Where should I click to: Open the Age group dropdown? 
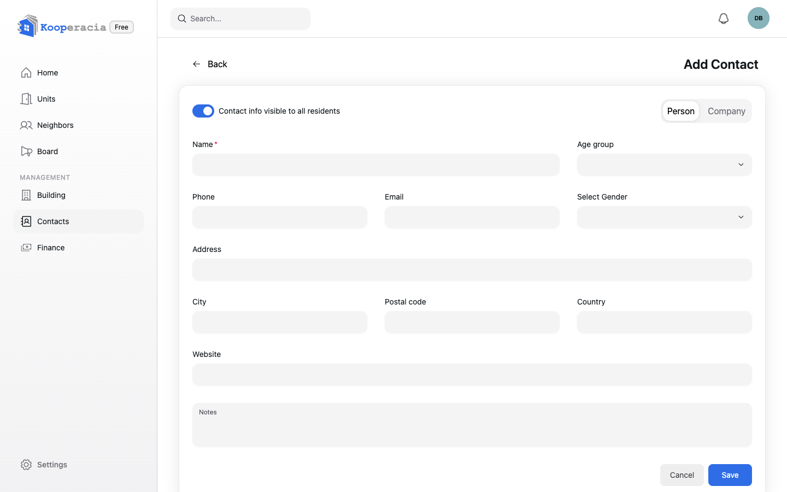click(665, 165)
